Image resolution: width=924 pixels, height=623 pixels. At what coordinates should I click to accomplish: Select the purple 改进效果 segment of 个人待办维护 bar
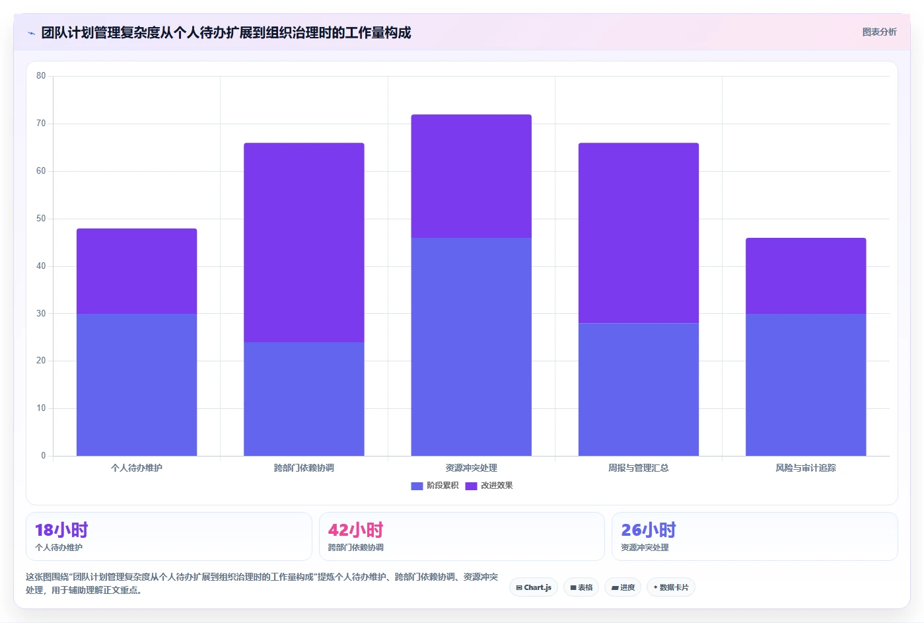coord(137,271)
